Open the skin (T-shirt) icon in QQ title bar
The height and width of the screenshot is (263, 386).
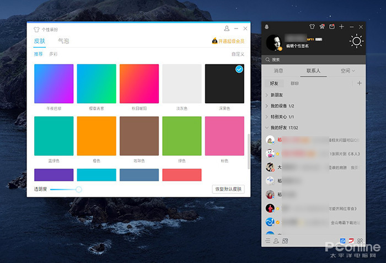point(312,26)
